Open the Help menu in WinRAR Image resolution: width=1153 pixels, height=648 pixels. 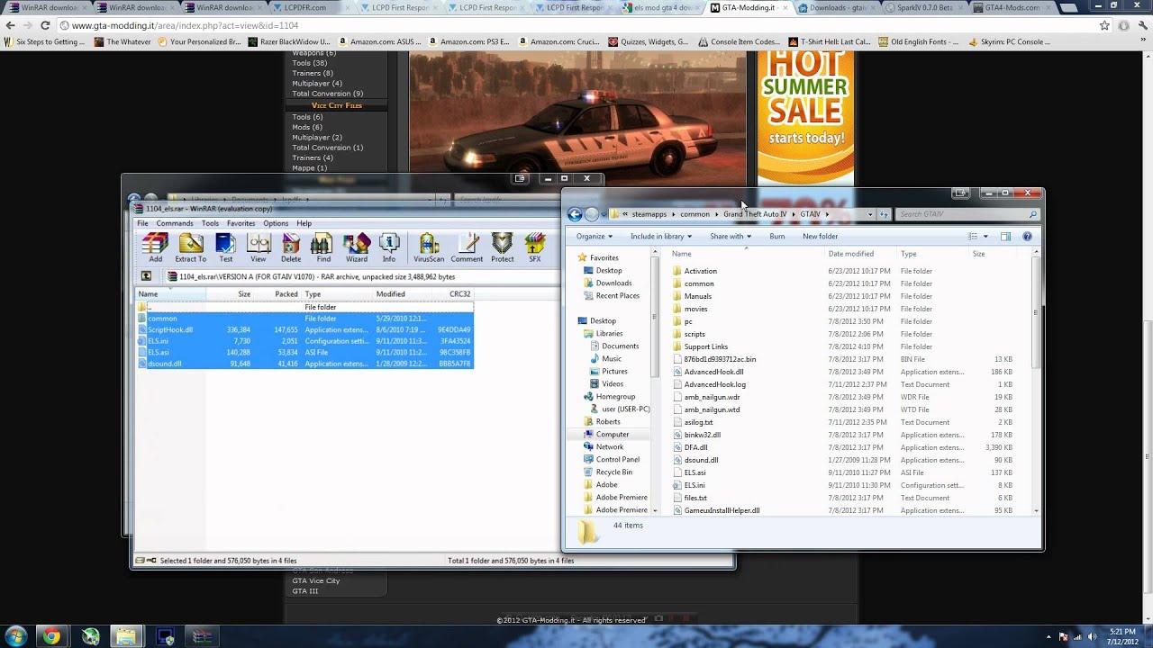click(304, 223)
